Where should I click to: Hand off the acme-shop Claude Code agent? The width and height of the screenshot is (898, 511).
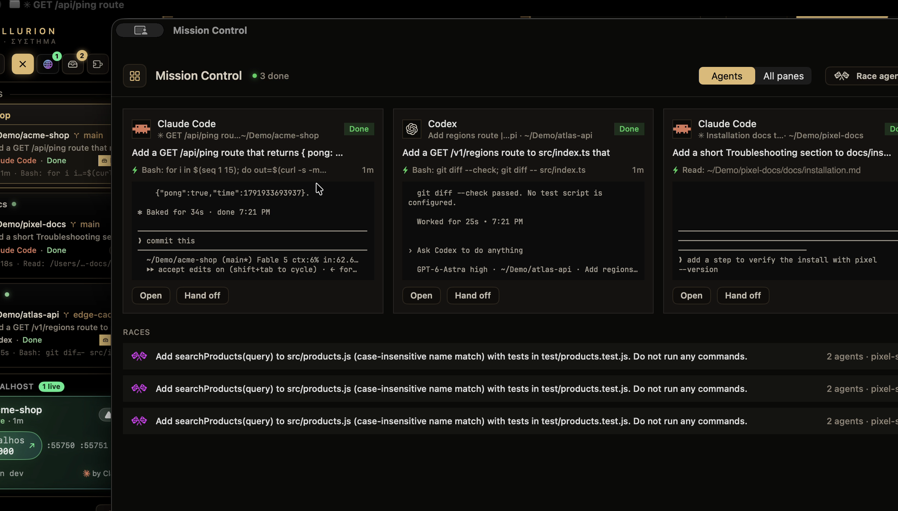tap(202, 296)
